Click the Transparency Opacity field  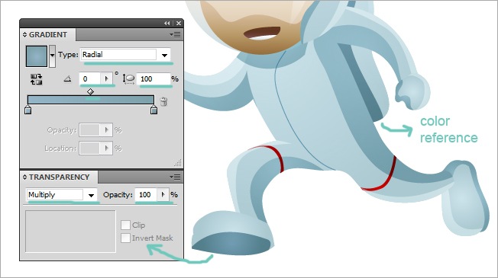pos(146,194)
